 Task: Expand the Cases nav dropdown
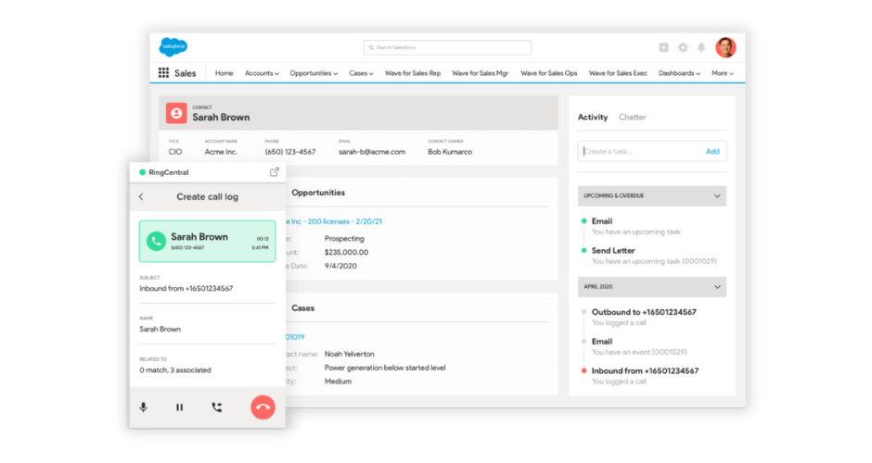(x=361, y=73)
